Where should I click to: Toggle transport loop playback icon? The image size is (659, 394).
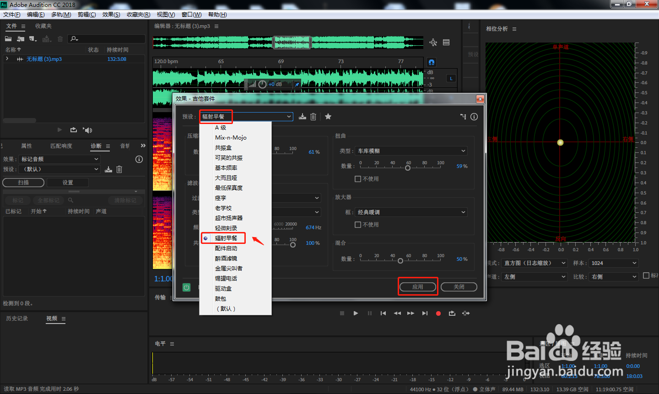tap(452, 313)
